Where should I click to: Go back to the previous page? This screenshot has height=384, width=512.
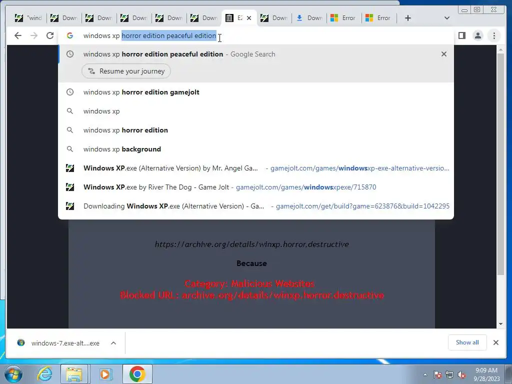pyautogui.click(x=18, y=35)
